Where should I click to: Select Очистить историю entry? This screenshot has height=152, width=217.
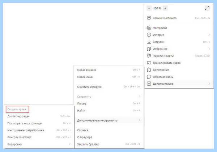(x=109, y=87)
